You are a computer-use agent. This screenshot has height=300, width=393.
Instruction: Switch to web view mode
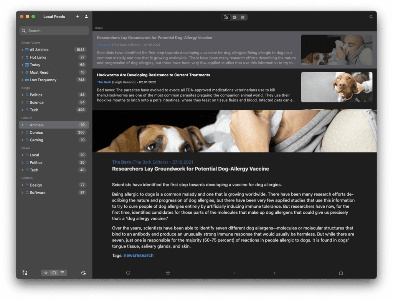pyautogui.click(x=234, y=17)
